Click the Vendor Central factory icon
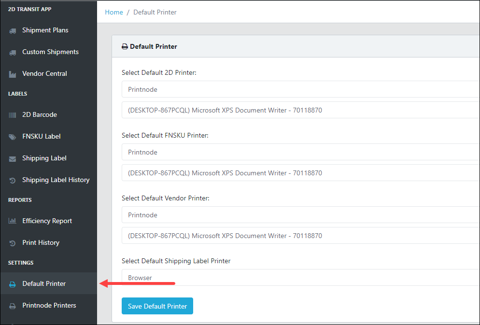 point(13,74)
